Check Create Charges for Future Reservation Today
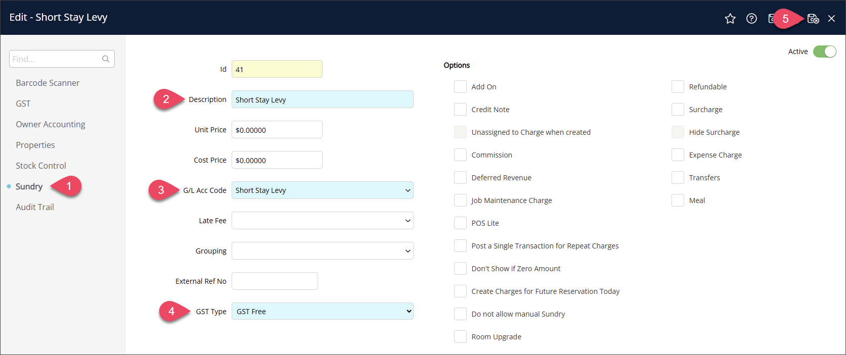This screenshot has width=846, height=355. pos(460,291)
